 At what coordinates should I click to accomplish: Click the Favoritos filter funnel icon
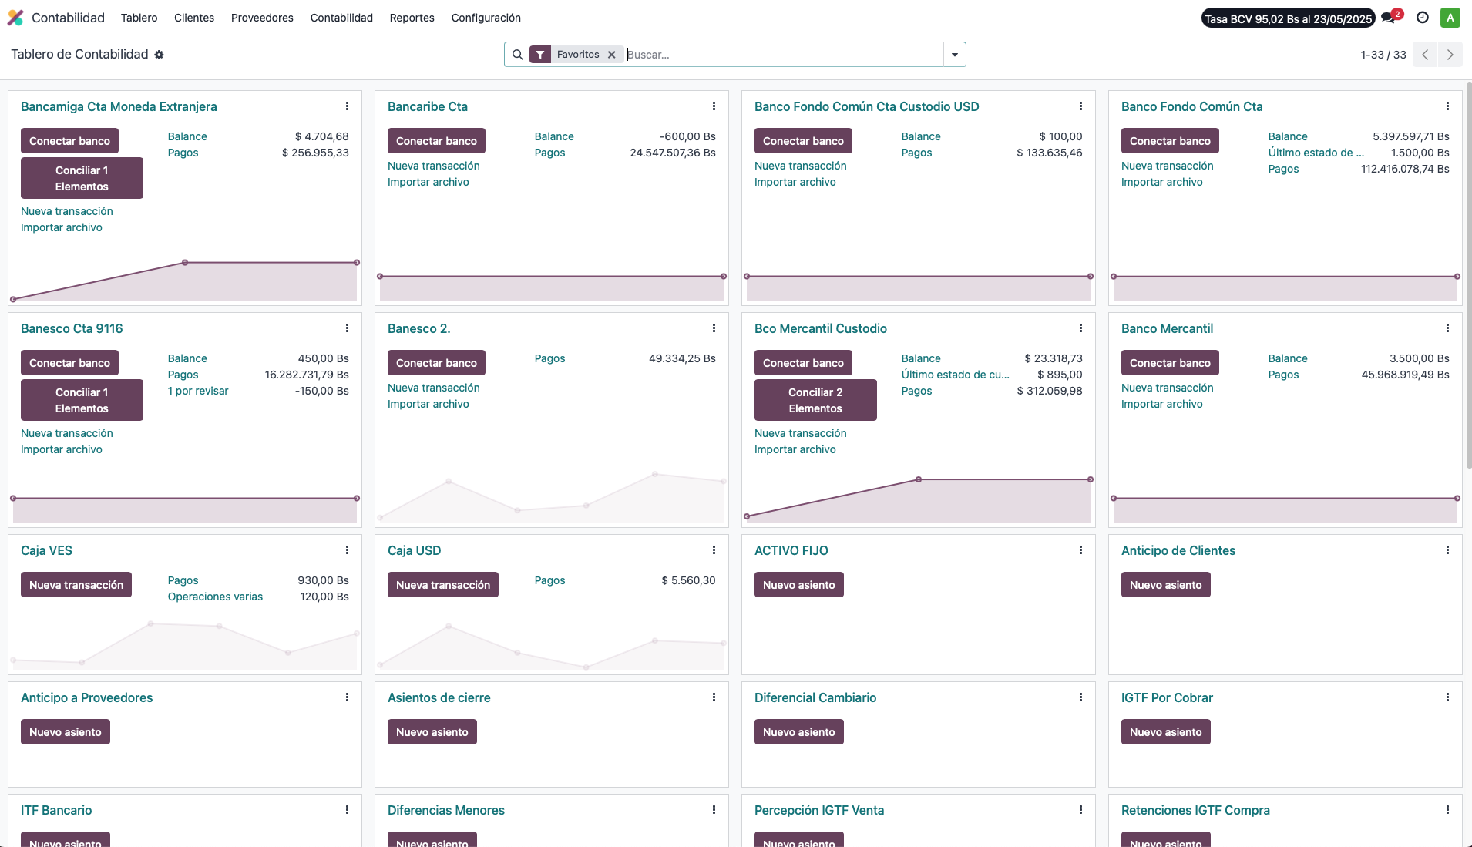(x=540, y=55)
